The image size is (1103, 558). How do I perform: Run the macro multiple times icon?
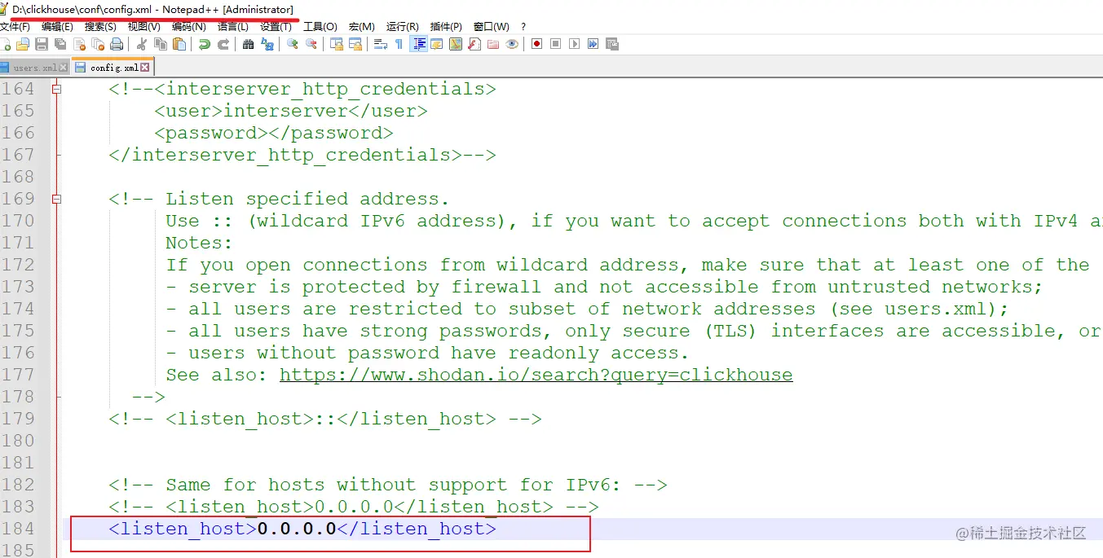point(593,44)
